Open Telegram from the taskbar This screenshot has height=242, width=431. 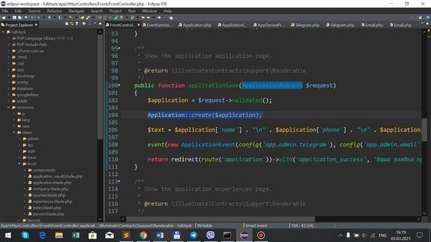pos(194,235)
